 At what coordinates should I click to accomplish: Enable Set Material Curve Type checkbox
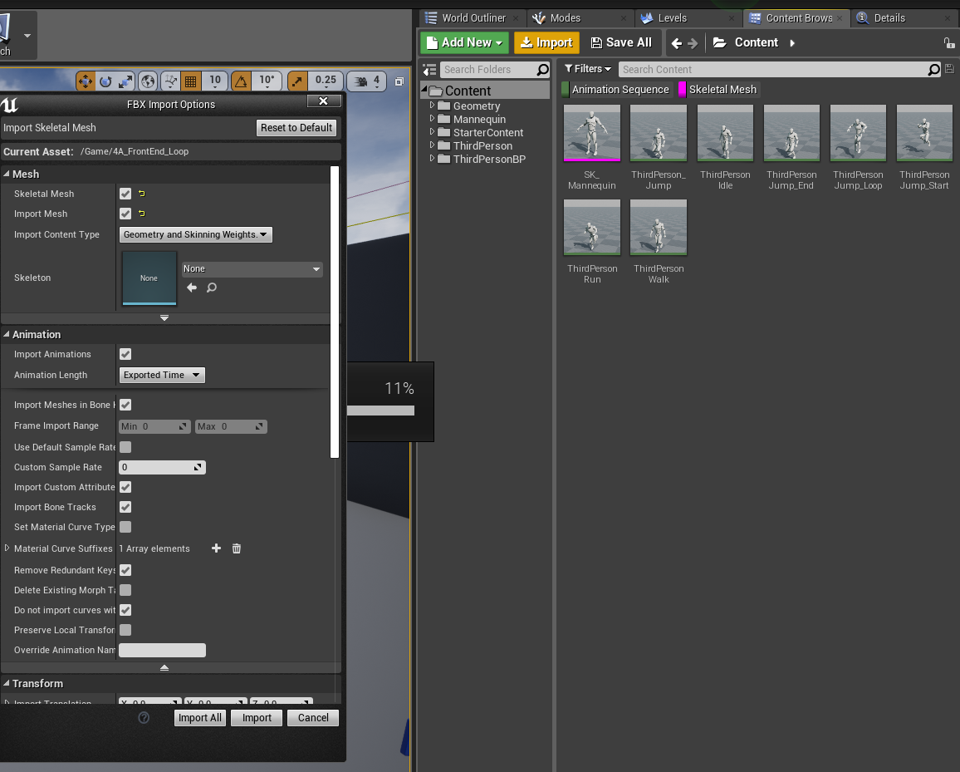(x=125, y=527)
